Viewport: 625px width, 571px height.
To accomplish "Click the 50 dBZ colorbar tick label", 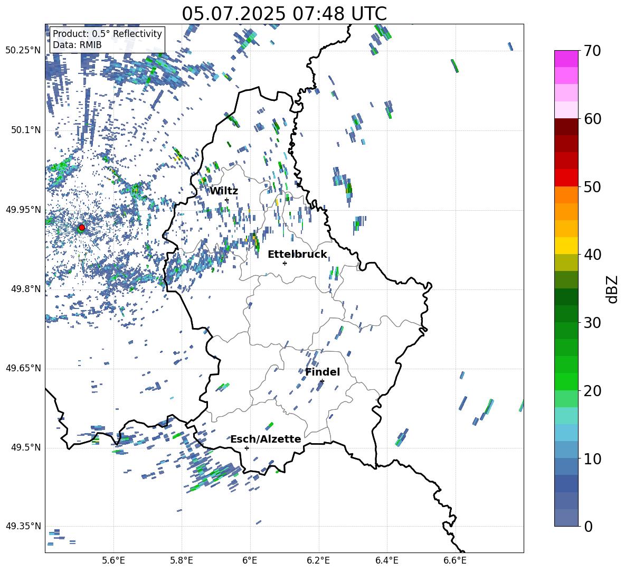I will click(592, 186).
